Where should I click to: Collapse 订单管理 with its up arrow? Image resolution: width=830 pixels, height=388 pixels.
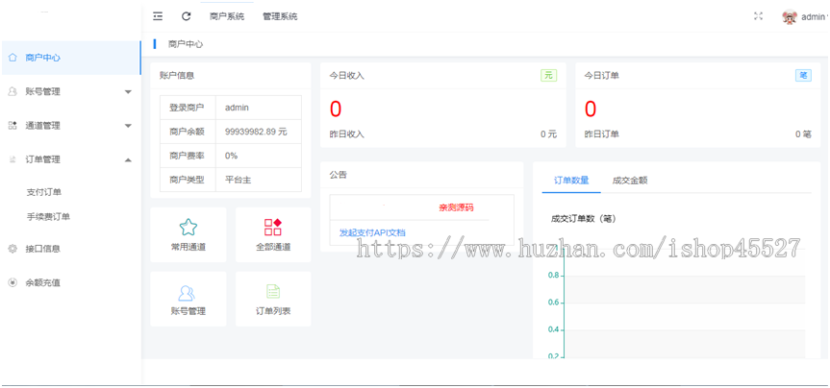click(128, 159)
